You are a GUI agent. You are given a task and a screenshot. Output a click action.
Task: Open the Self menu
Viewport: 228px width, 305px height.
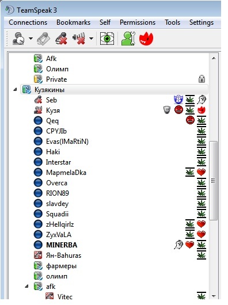coord(105,22)
